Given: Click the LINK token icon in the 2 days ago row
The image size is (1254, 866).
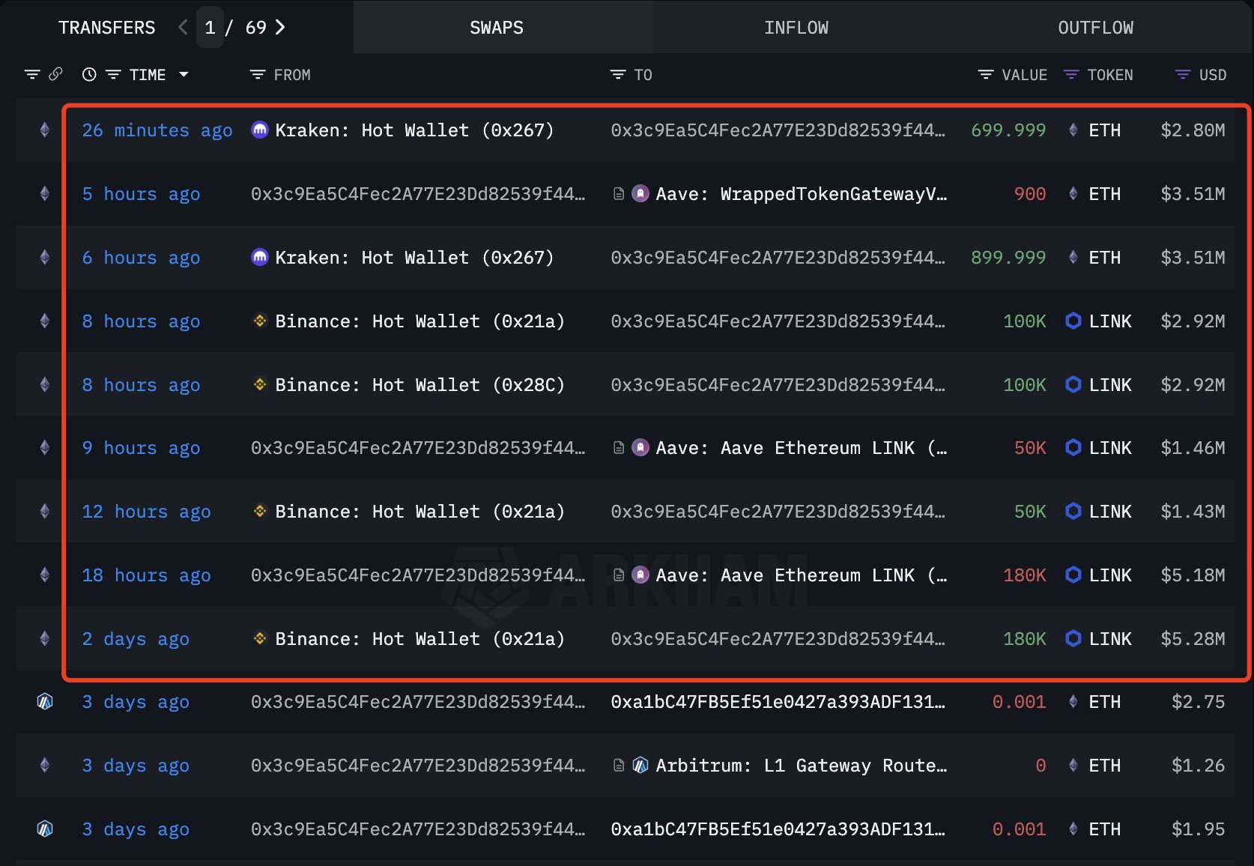Looking at the screenshot, I should coord(1073,639).
